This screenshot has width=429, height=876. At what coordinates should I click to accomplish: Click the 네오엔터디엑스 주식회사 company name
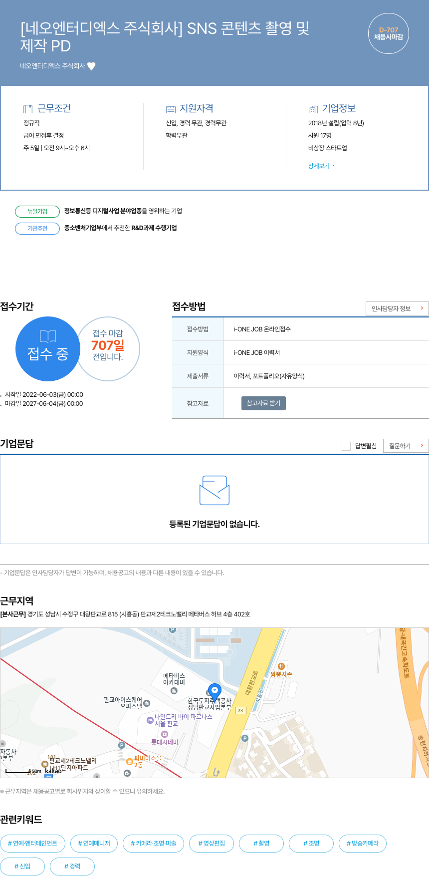(52, 66)
